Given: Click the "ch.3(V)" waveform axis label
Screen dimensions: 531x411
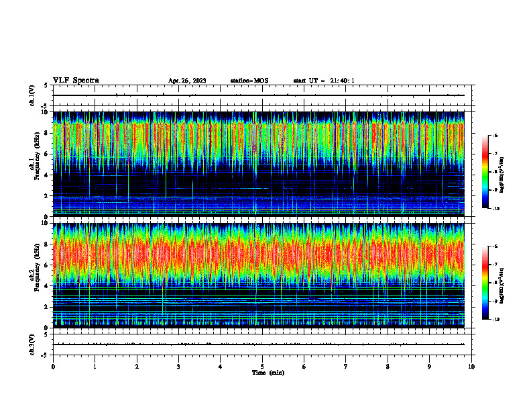Looking at the screenshot, I should pyautogui.click(x=32, y=345).
